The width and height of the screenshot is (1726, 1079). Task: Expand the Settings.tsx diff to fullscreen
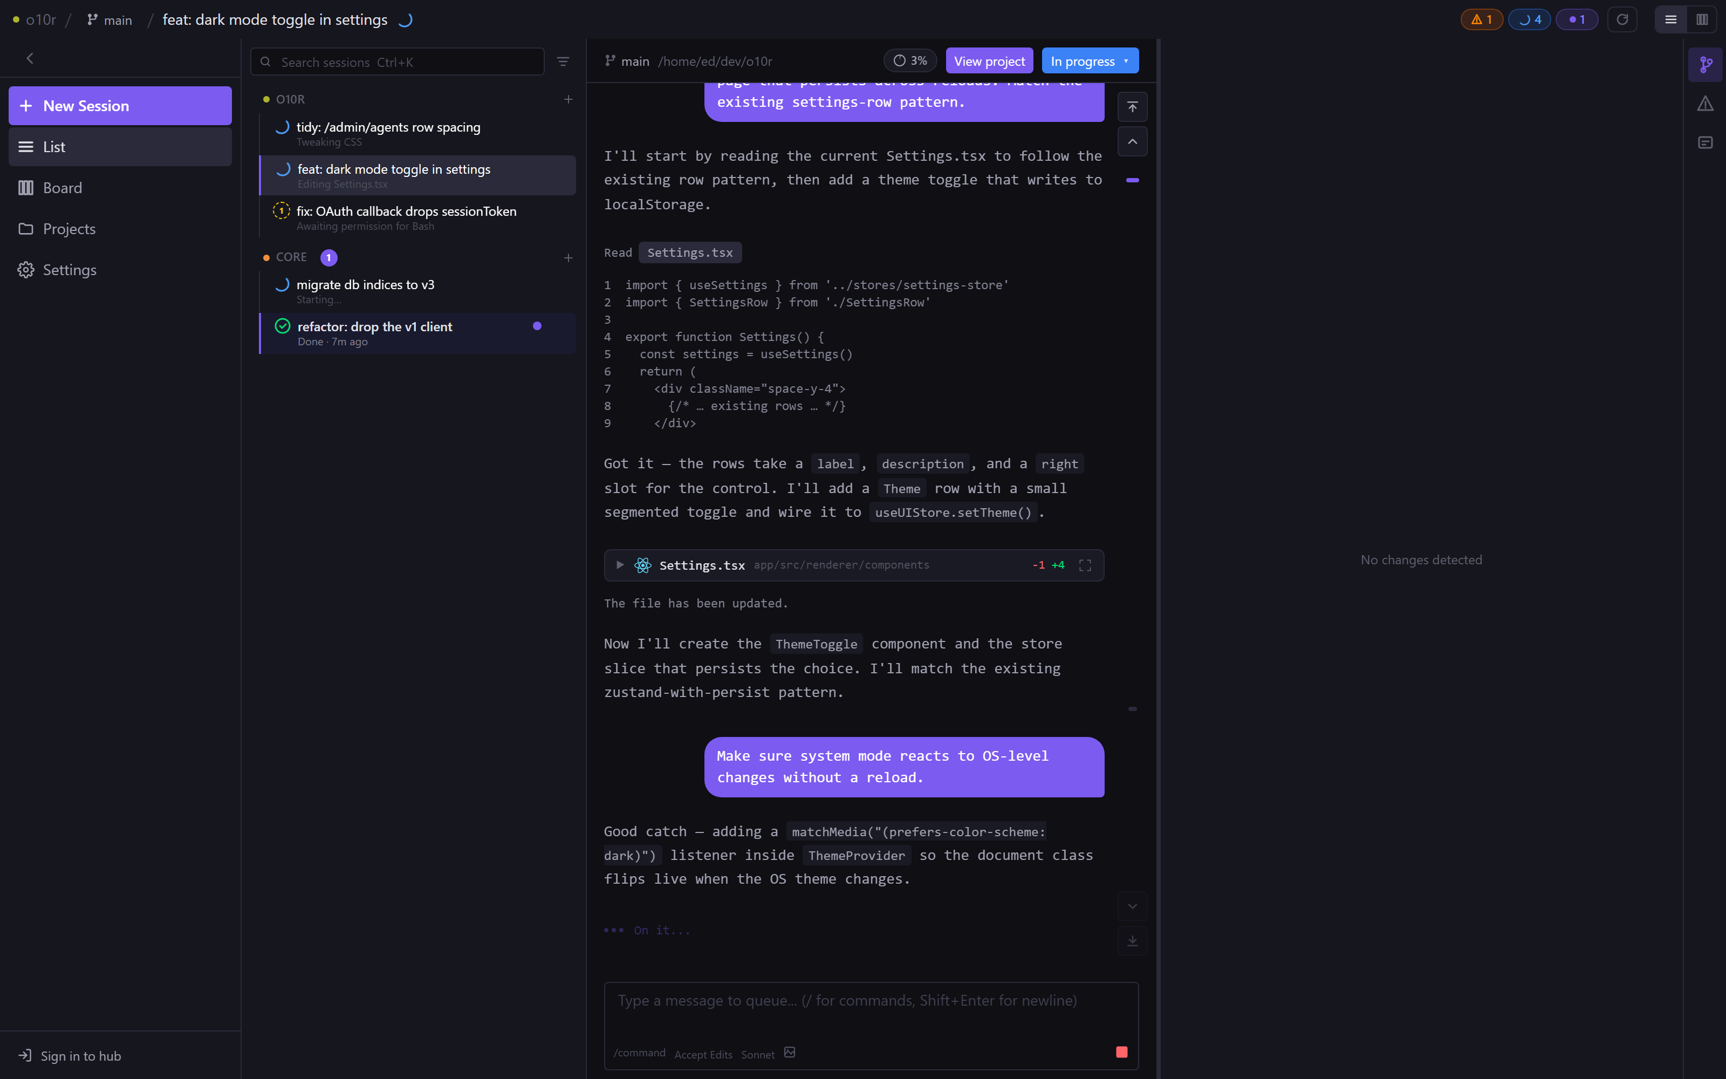(x=1085, y=565)
